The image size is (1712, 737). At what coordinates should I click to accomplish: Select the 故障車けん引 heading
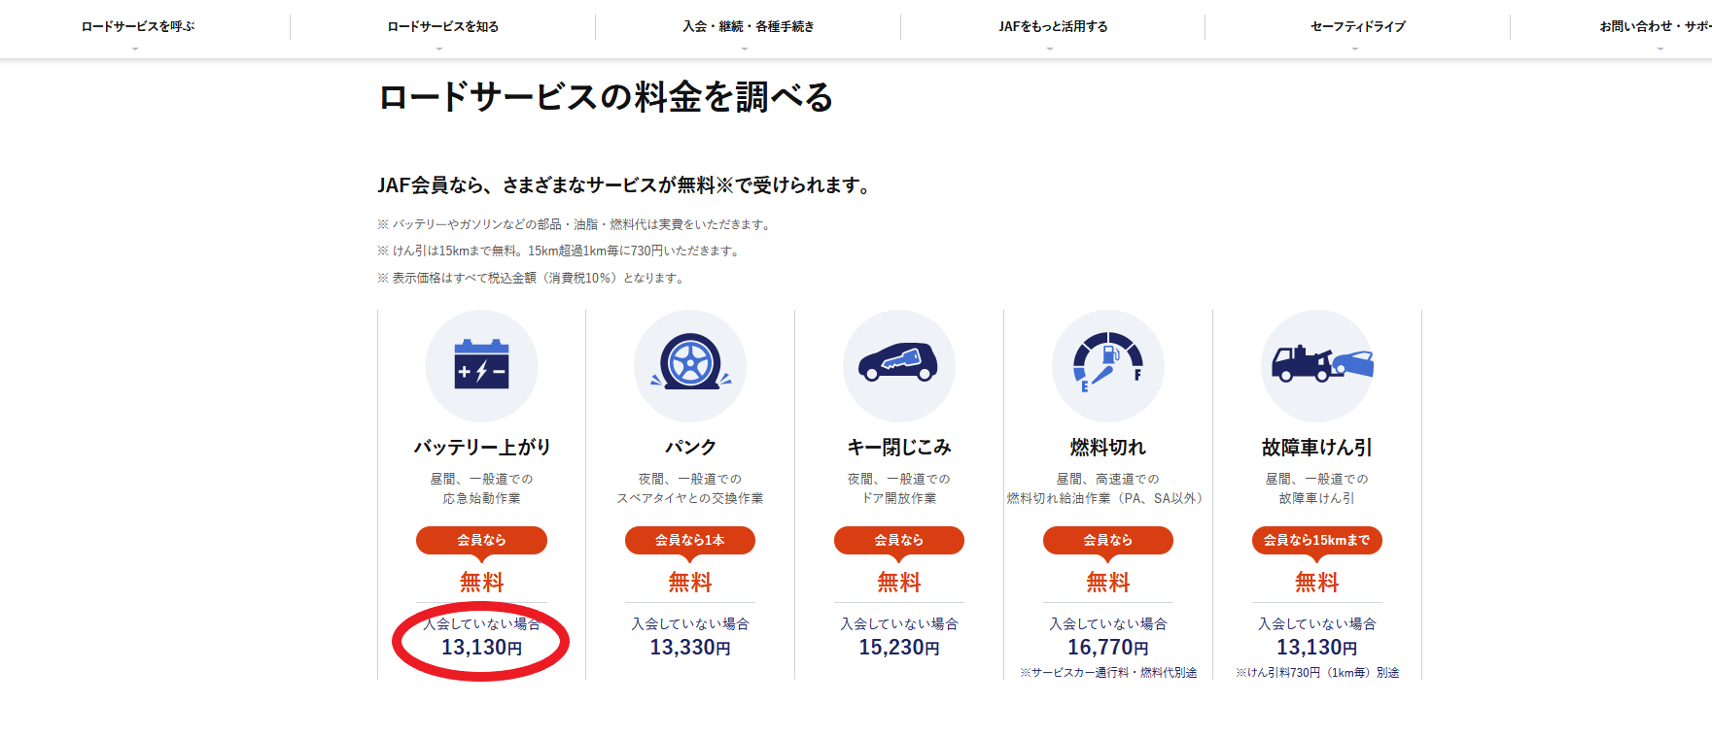[x=1317, y=447]
